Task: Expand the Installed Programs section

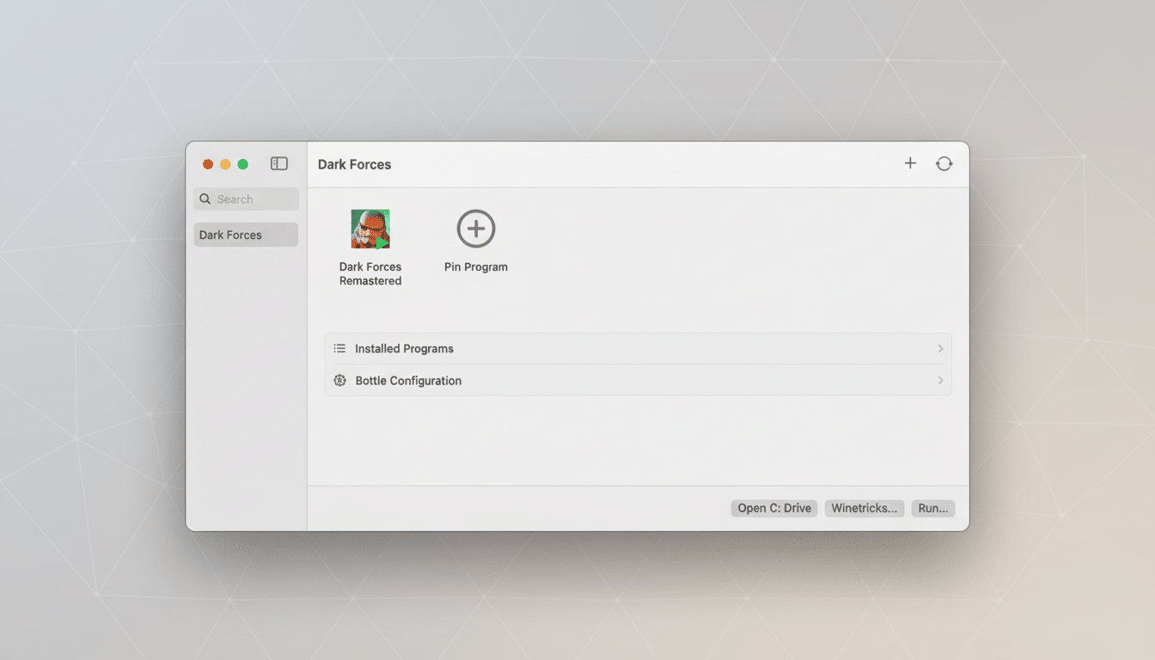Action: click(x=939, y=348)
